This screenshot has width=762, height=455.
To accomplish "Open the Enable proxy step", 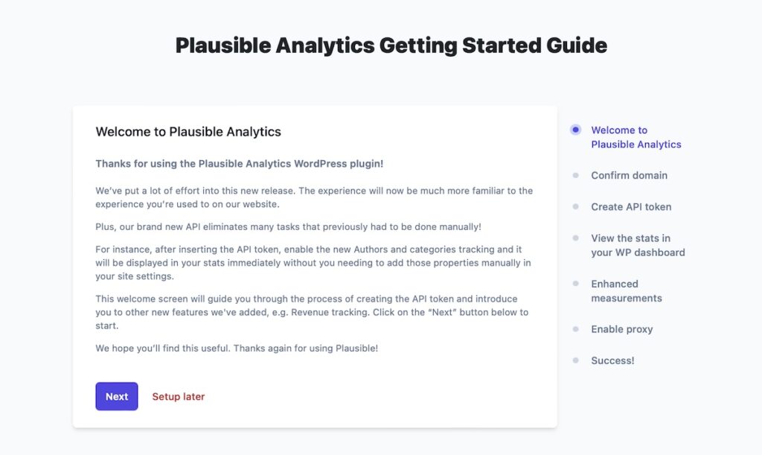I will click(x=621, y=328).
